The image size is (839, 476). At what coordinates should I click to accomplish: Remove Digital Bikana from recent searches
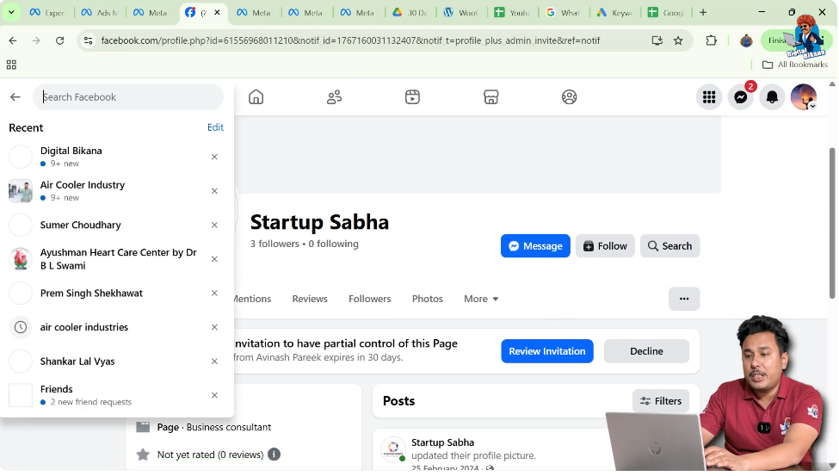pos(214,157)
